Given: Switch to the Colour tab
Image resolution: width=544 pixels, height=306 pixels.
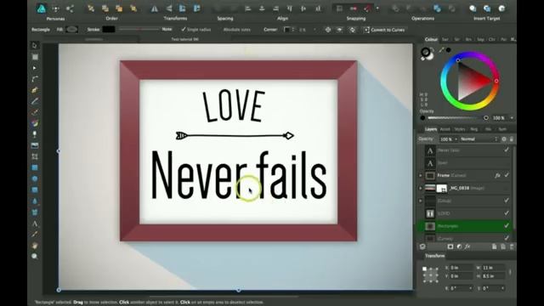Looking at the screenshot, I should (x=431, y=40).
